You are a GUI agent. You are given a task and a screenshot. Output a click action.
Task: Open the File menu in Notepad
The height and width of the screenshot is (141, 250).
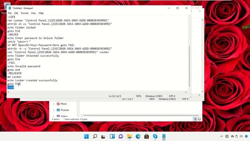pyautogui.click(x=10, y=13)
